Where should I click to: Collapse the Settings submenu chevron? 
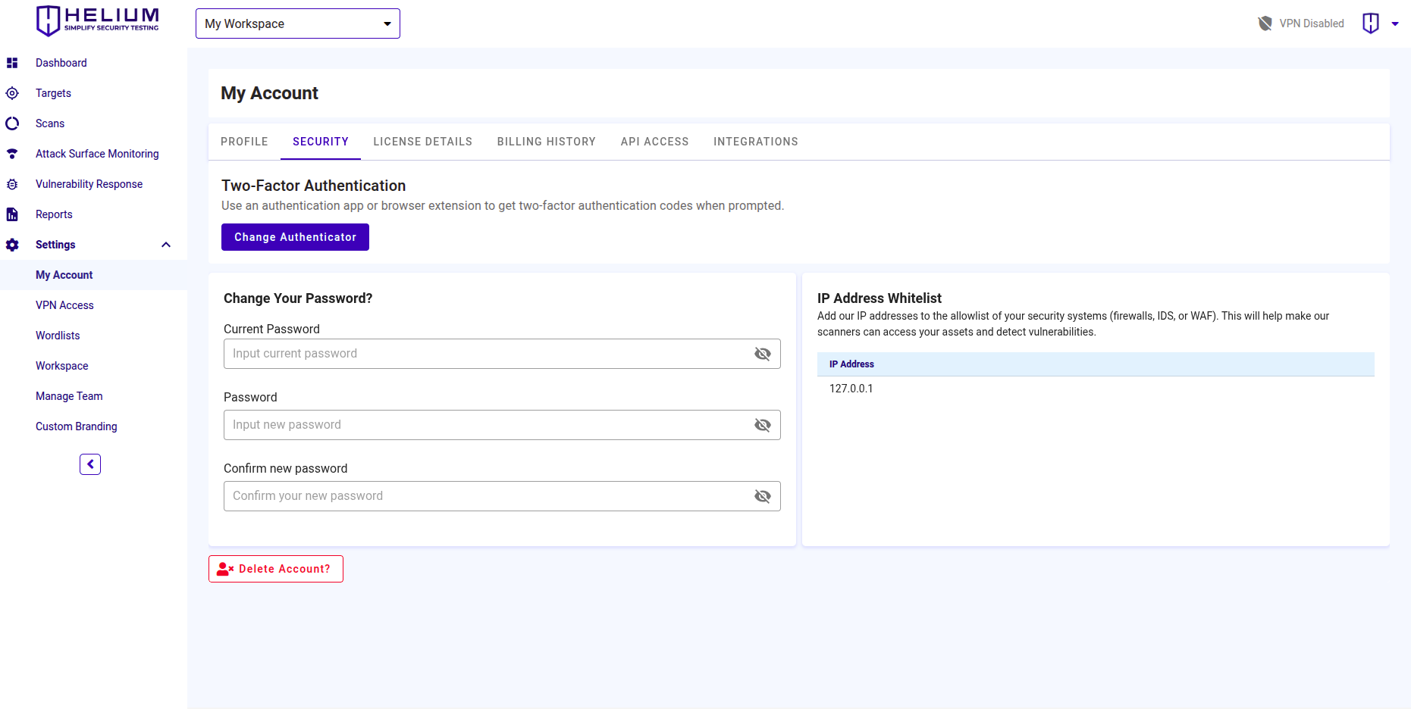(x=166, y=245)
